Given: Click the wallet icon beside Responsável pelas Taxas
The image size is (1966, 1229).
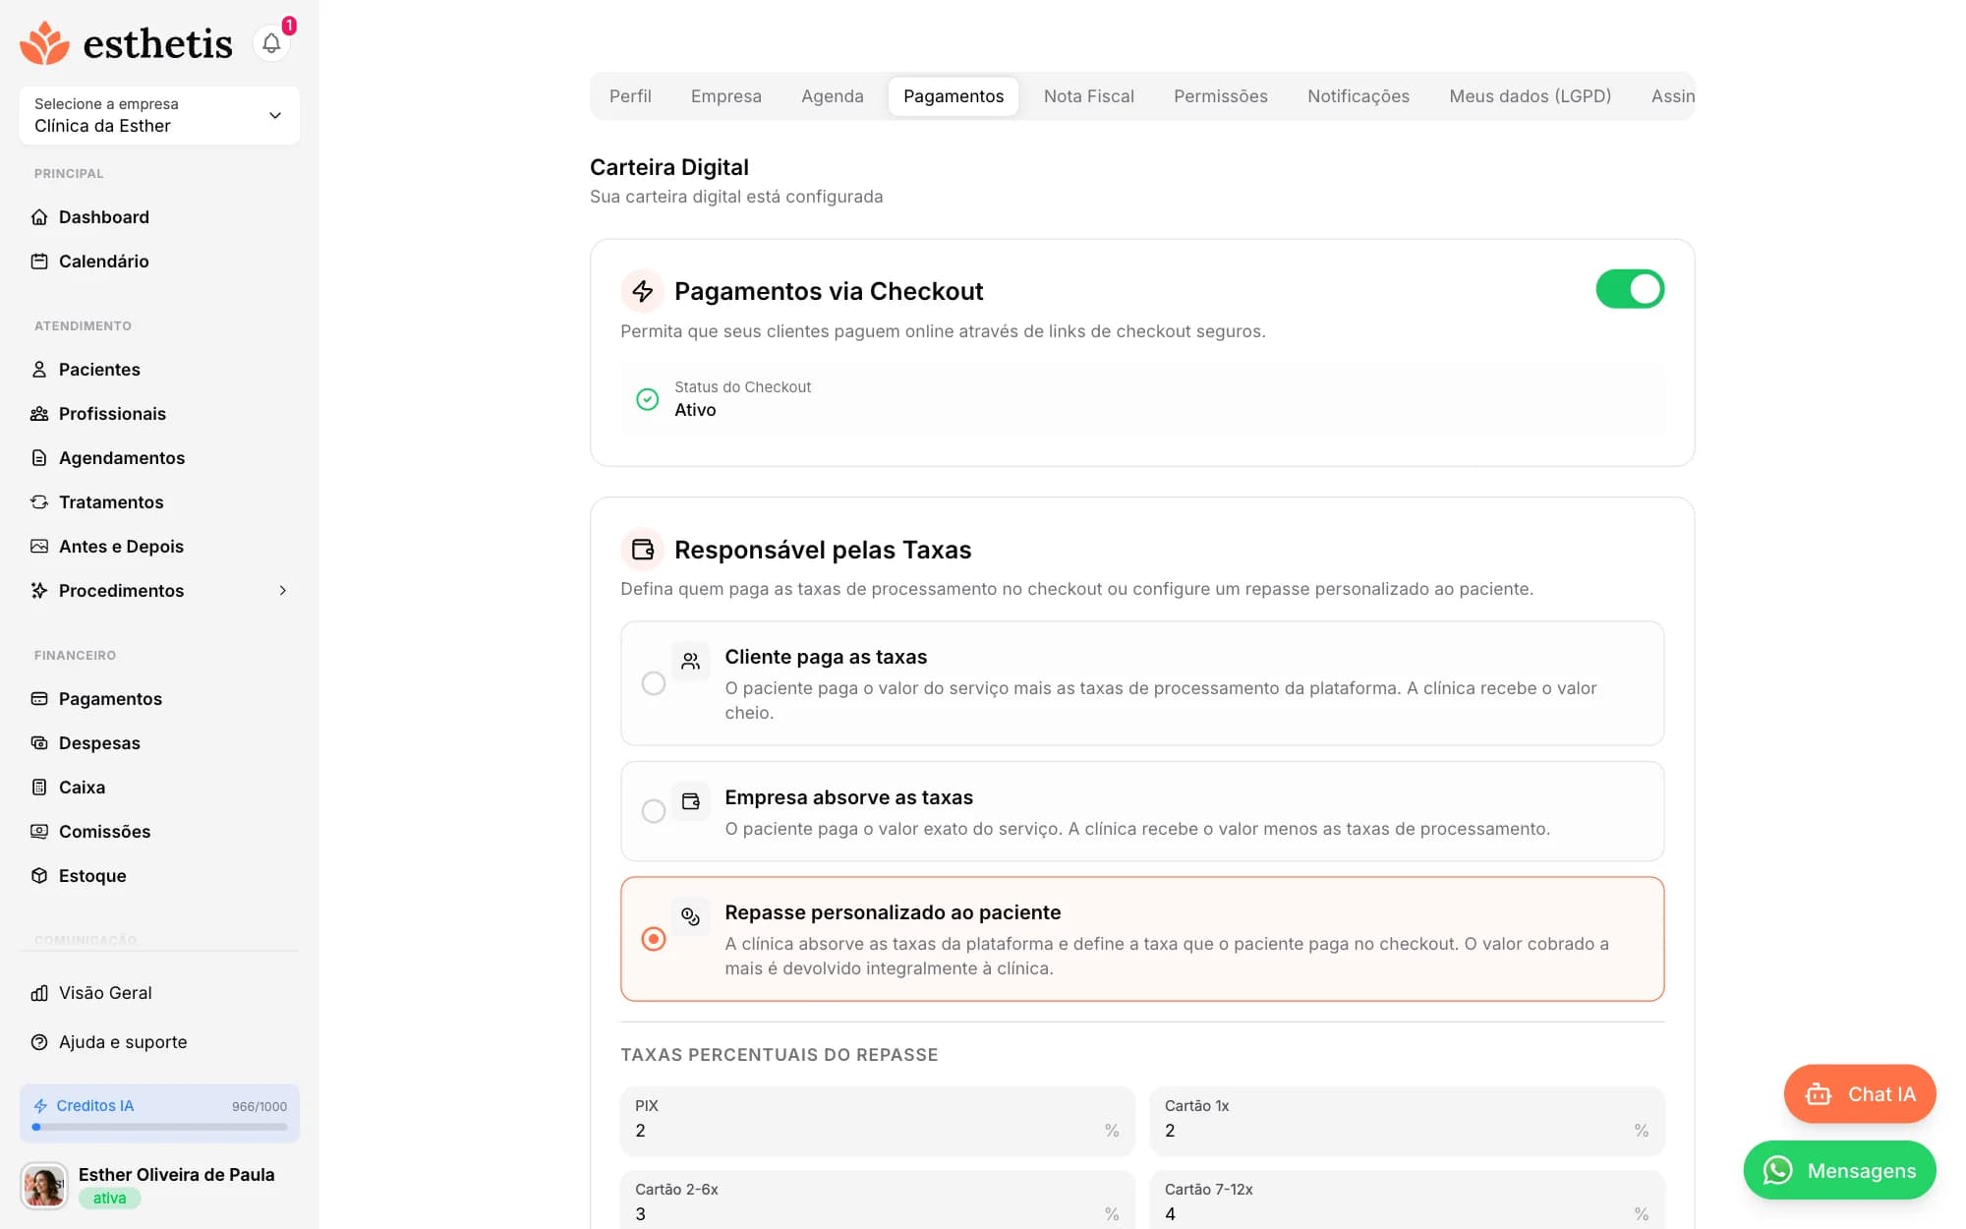Looking at the screenshot, I should pos(642,550).
